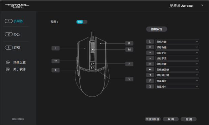Click the L button label left of the mouse diagram

(x=55, y=48)
